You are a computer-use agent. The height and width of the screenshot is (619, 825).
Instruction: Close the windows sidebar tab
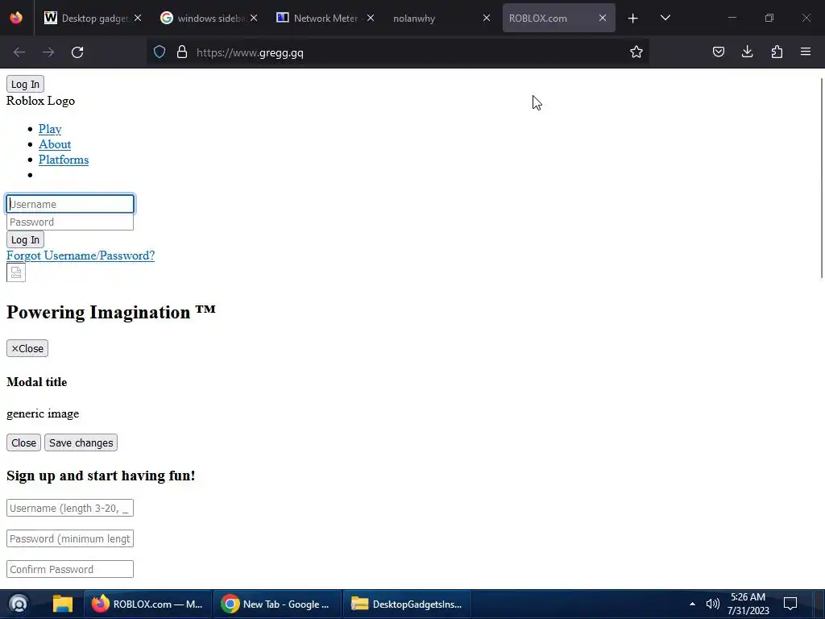click(254, 18)
